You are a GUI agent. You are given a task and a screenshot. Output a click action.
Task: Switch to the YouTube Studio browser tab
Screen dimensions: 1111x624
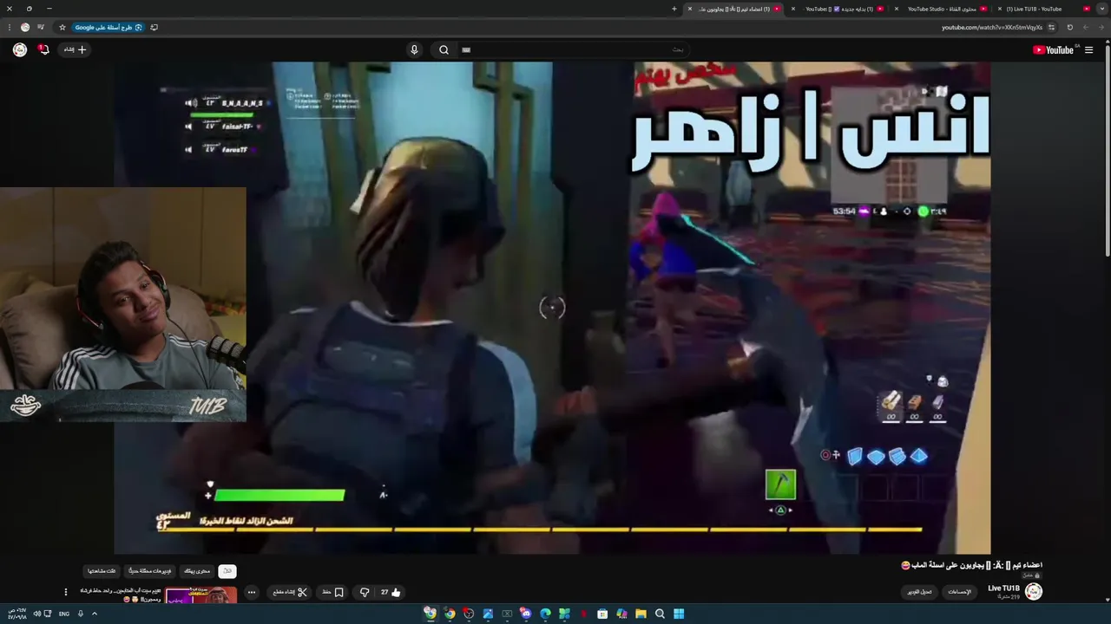pos(942,9)
